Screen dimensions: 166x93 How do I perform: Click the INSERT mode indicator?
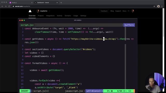tap(25, 91)
